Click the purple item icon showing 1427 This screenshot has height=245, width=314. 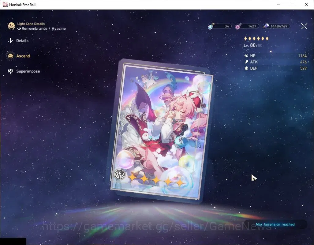point(238,26)
